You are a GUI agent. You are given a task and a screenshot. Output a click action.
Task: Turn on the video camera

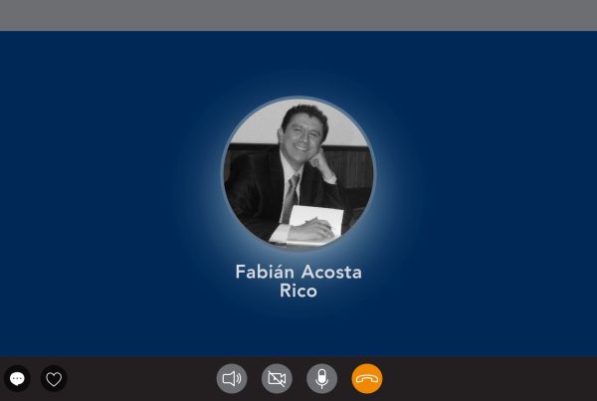pyautogui.click(x=277, y=378)
